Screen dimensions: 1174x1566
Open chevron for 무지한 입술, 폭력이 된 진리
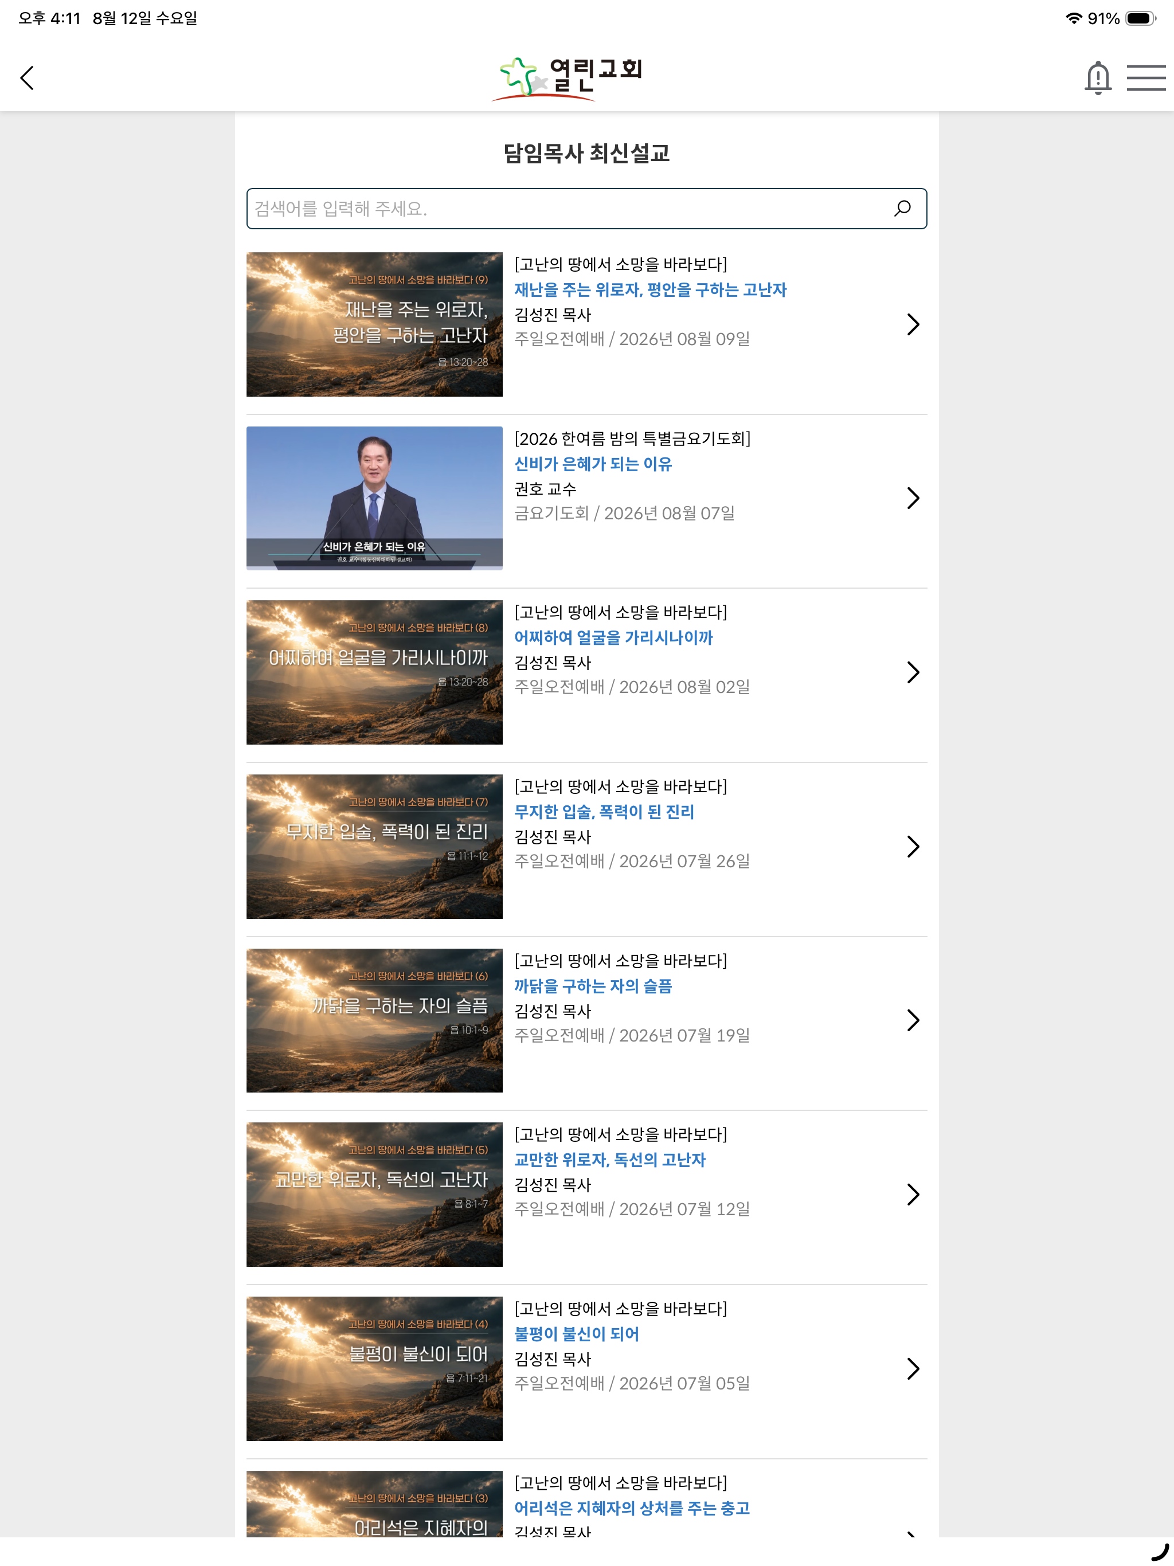pos(913,846)
